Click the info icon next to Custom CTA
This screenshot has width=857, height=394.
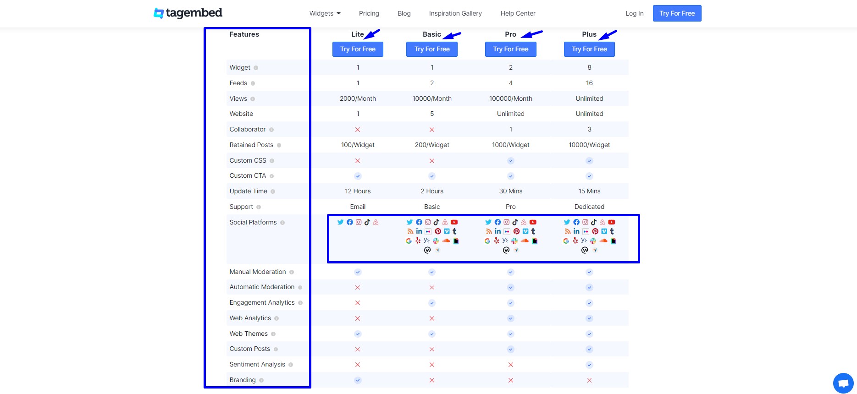pyautogui.click(x=271, y=176)
